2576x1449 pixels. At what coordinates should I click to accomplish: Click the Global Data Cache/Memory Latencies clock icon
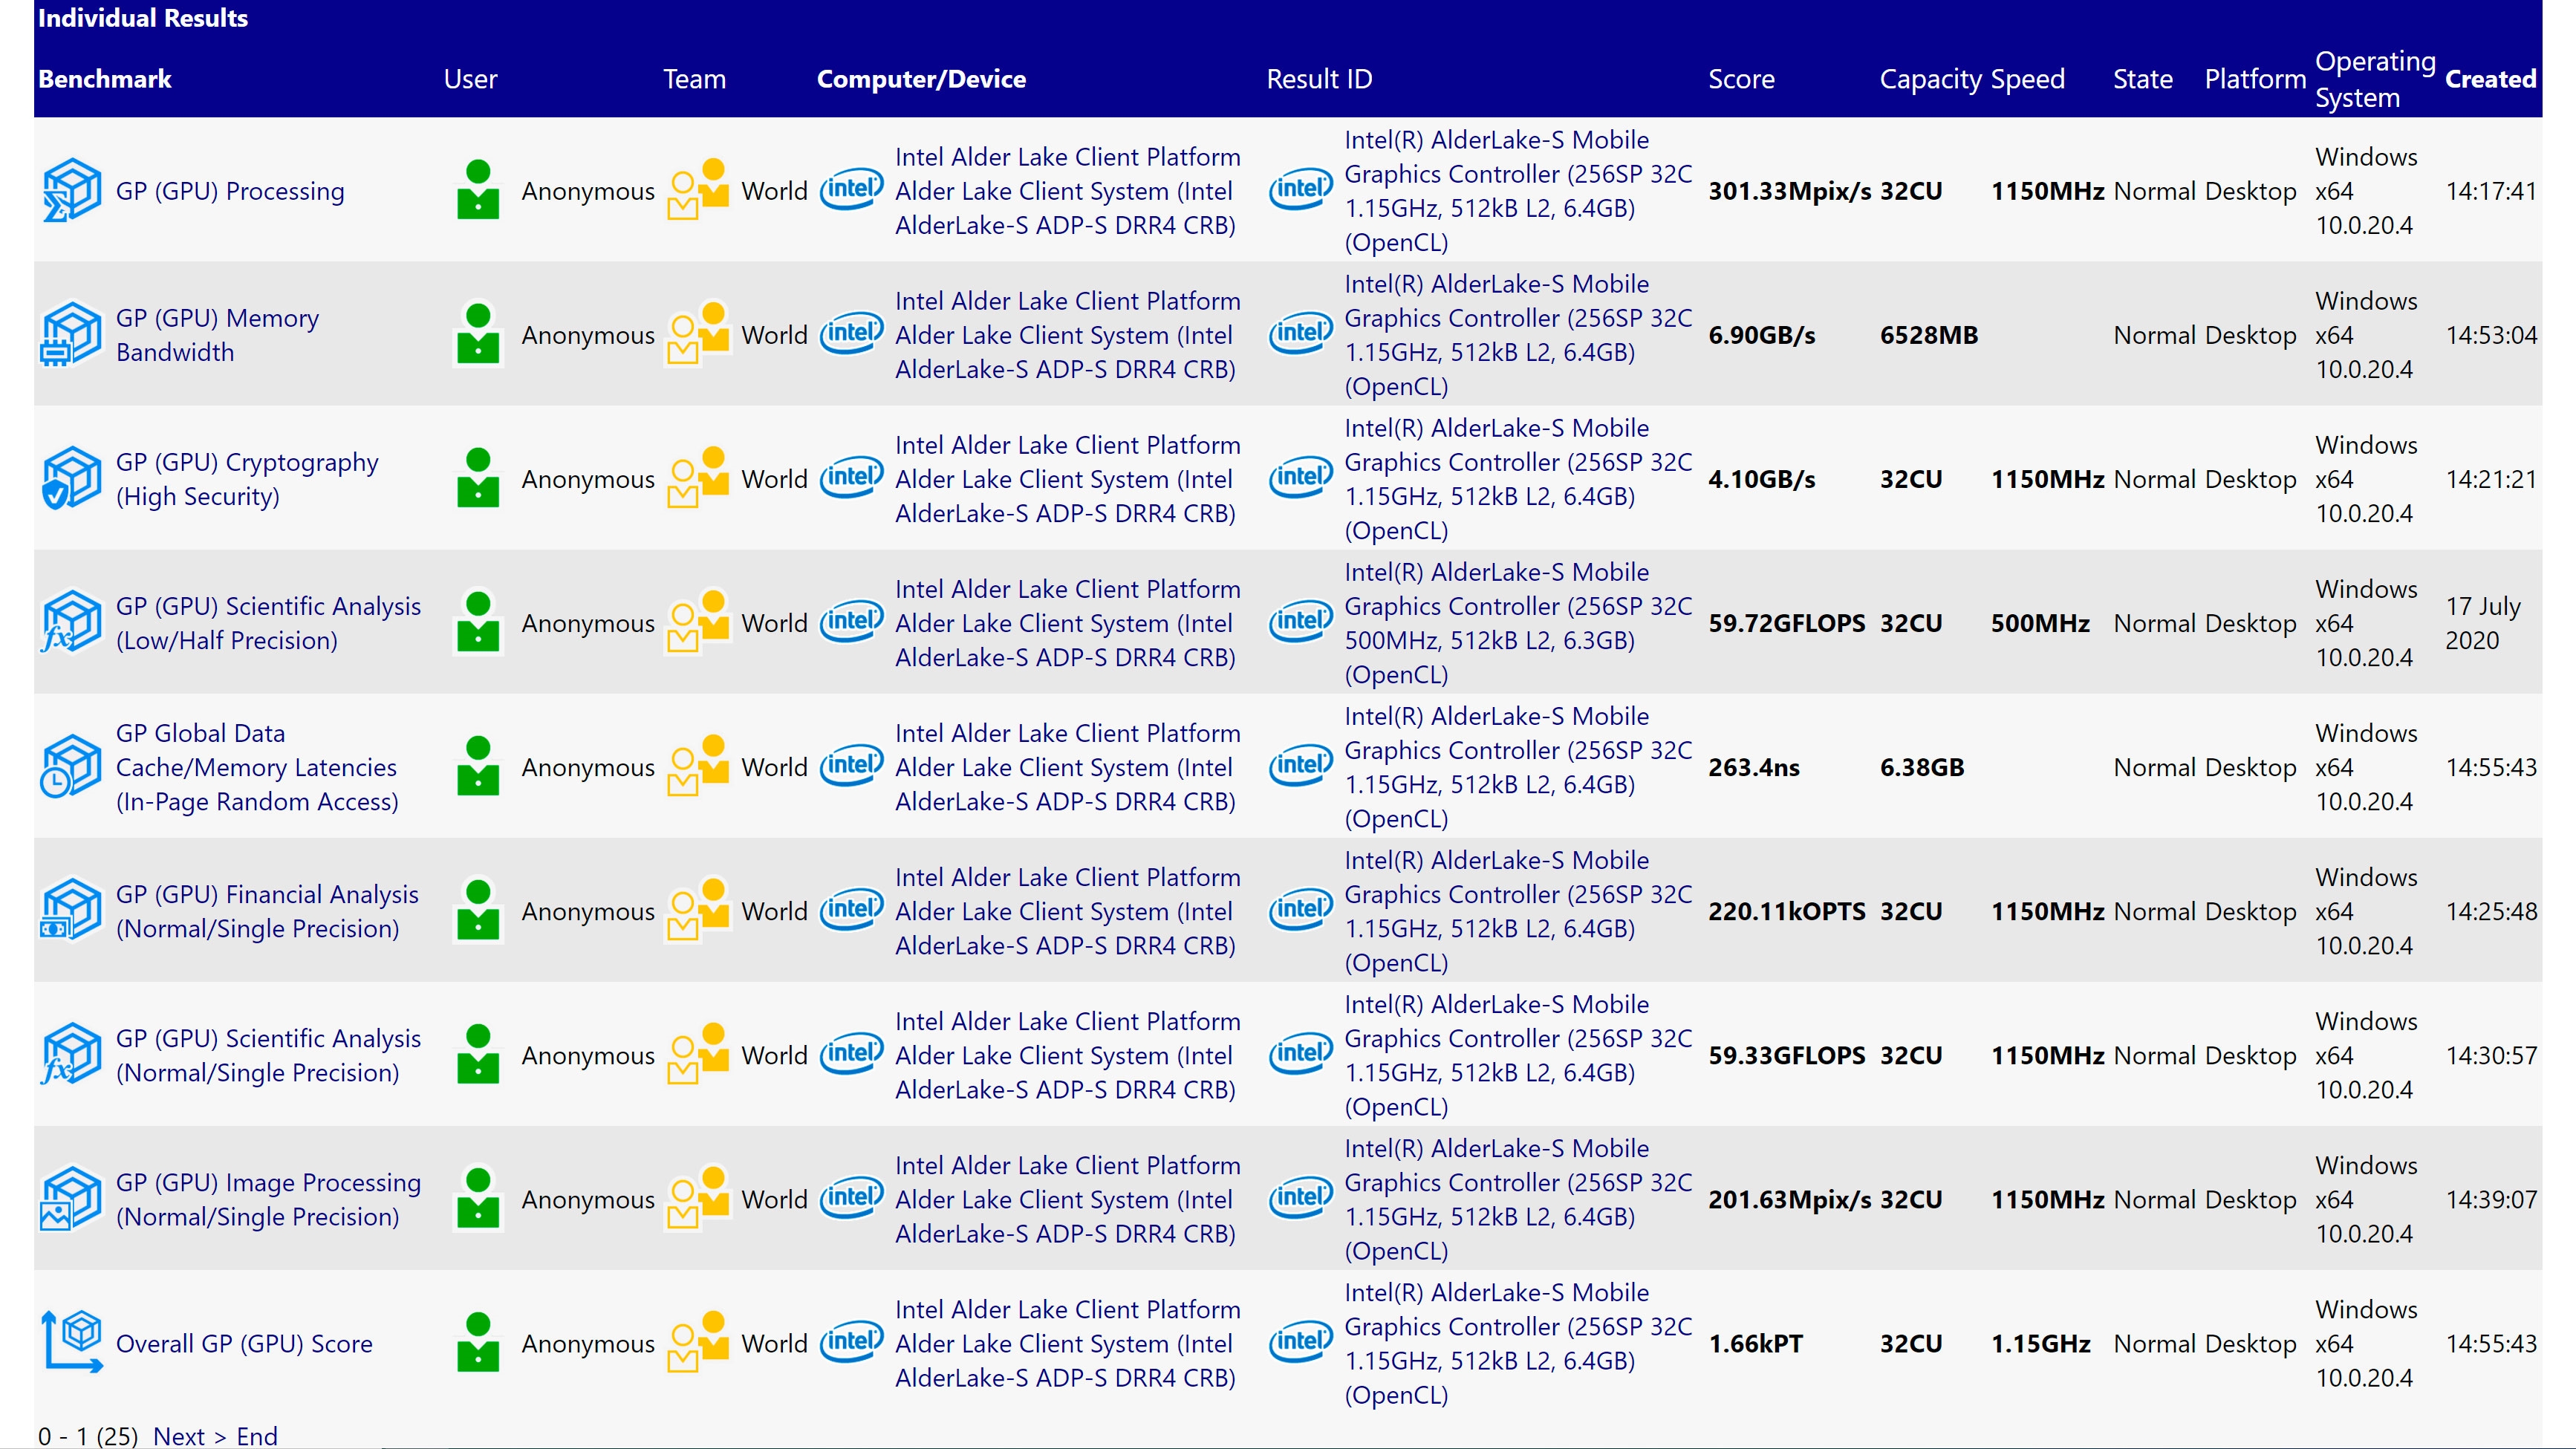coord(71,766)
